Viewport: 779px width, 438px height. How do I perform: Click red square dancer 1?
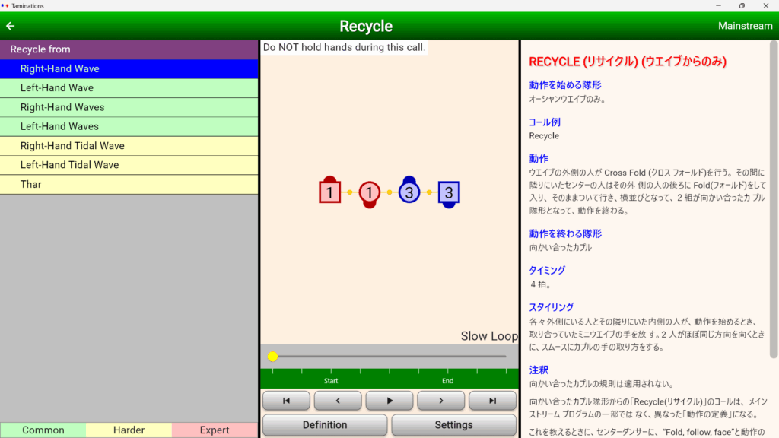tap(330, 191)
